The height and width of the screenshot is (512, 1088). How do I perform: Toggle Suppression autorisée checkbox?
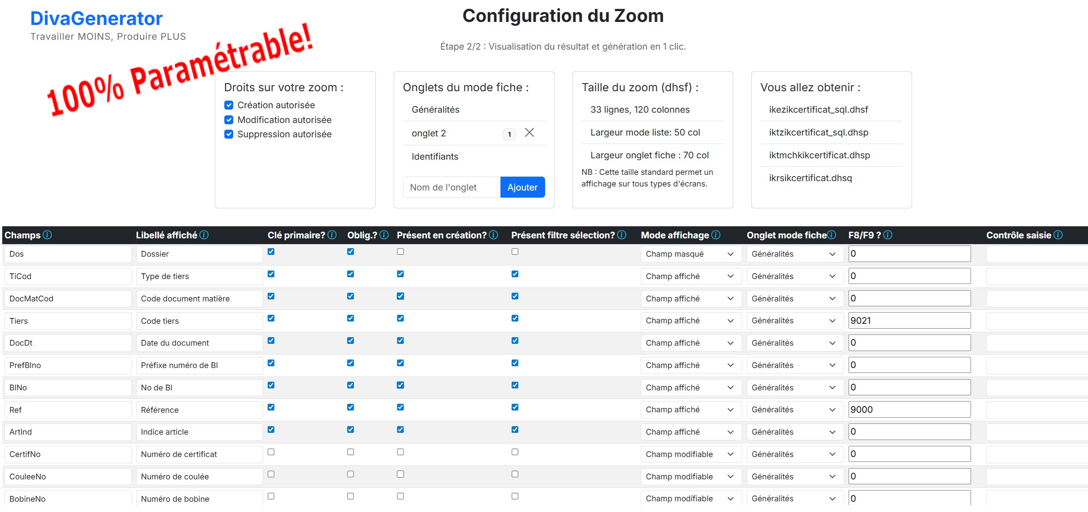point(229,134)
